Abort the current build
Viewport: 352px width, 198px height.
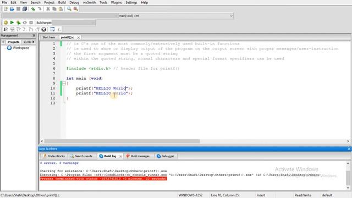(x=31, y=23)
